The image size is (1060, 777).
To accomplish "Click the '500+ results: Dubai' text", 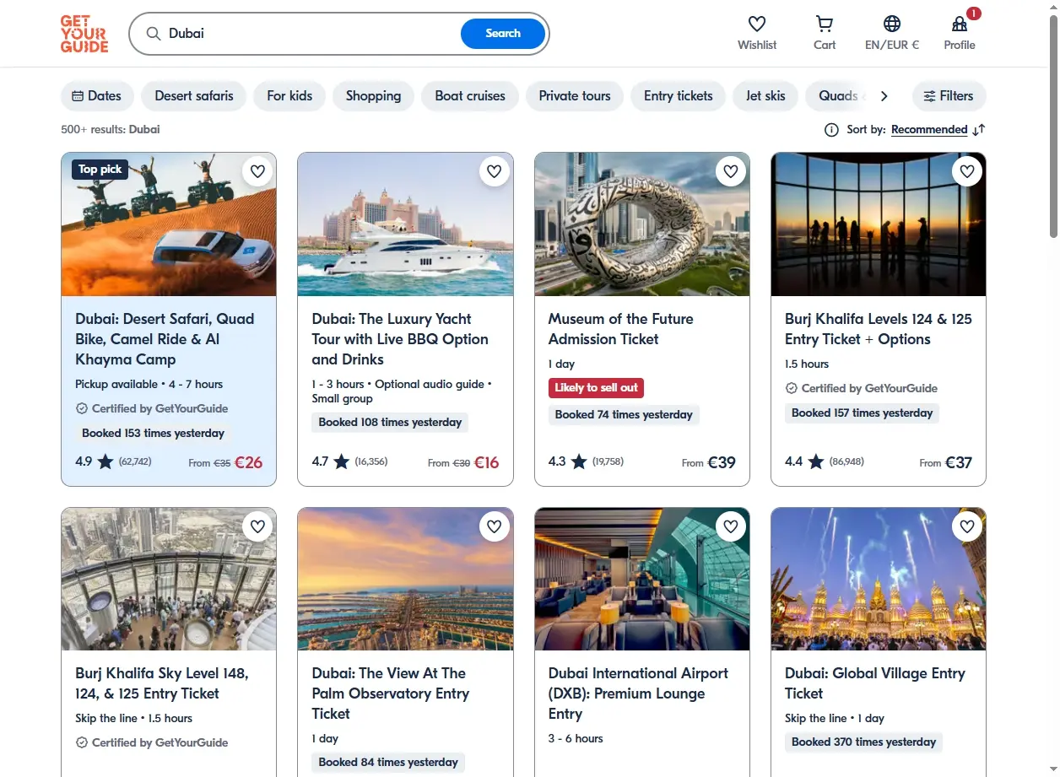I will (111, 130).
